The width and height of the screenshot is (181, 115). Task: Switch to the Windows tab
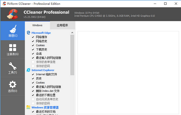37,25
